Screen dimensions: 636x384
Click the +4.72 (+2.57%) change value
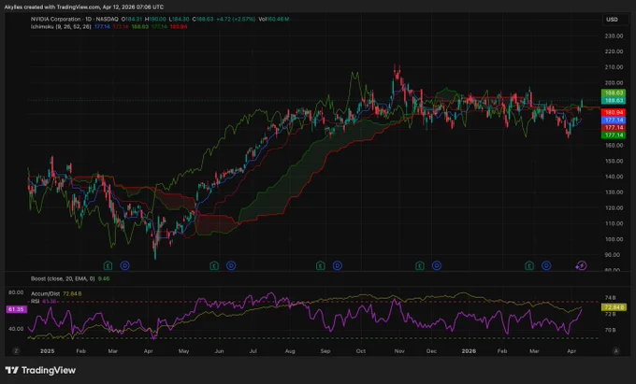pyautogui.click(x=236, y=19)
